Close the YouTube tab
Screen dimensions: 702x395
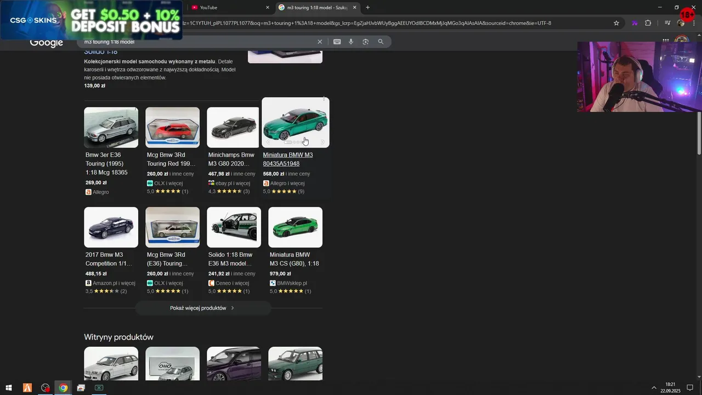pos(268,8)
